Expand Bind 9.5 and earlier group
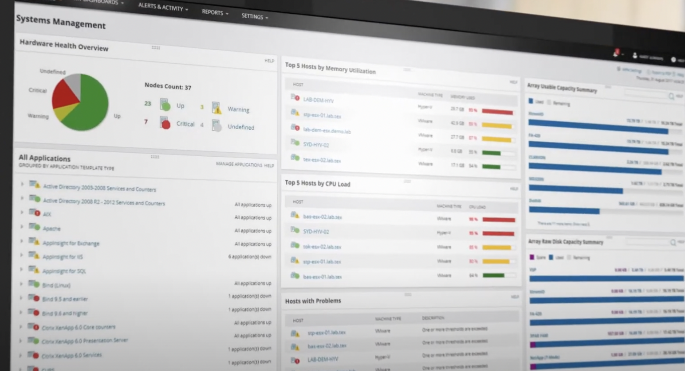 click(21, 298)
